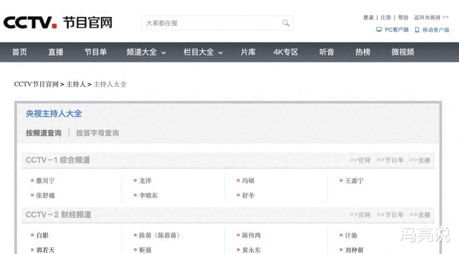Viewport: 459px width, 254px height.
Task: Open 4K专区 in navigation bar
Action: [x=286, y=52]
